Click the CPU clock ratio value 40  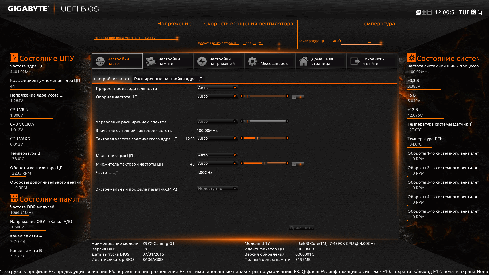coord(192,164)
